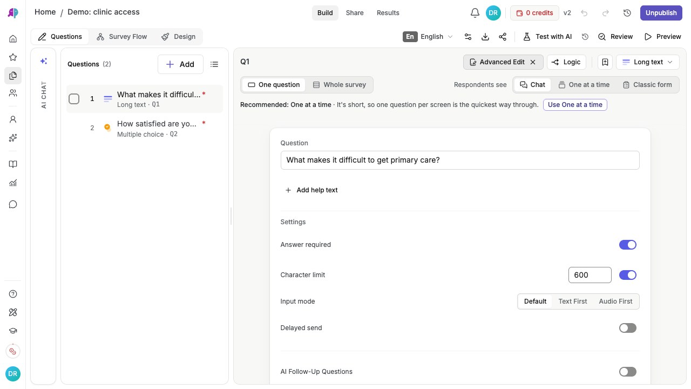Open the star favorites icon in sidebar
This screenshot has height=389, width=691.
click(x=13, y=57)
